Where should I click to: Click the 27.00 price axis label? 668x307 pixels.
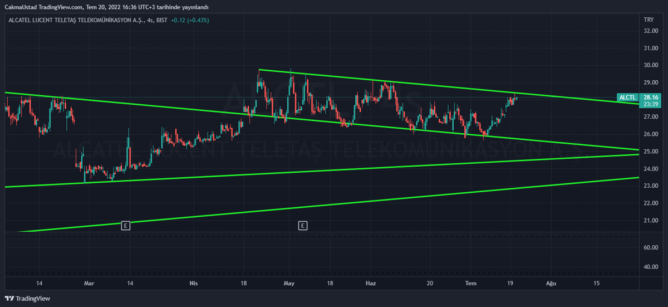(650, 117)
